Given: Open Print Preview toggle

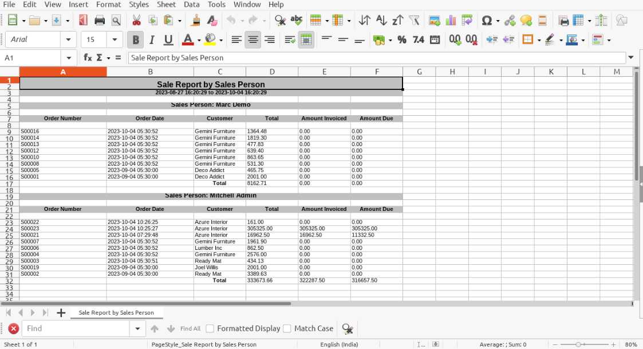Looking at the screenshot, I should pos(116,20).
